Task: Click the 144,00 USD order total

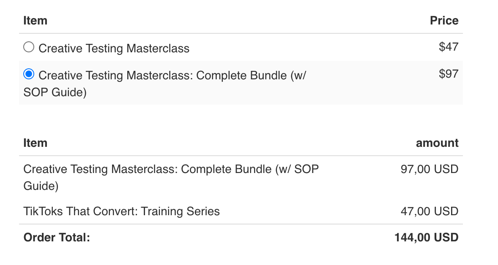Action: coord(426,237)
